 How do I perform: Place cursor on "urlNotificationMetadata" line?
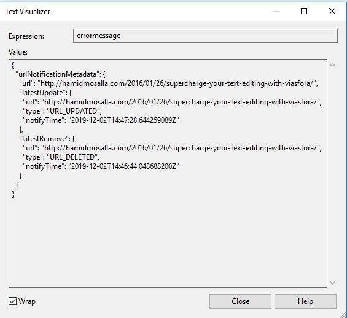point(60,74)
